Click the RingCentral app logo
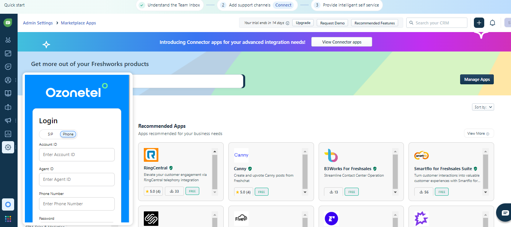This screenshot has height=227, width=511. point(151,155)
